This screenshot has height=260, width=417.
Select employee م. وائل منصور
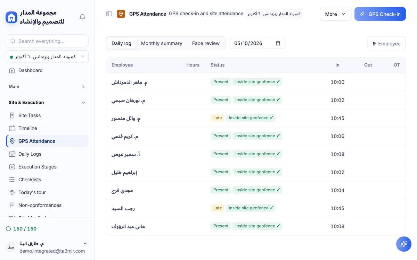pos(126,118)
